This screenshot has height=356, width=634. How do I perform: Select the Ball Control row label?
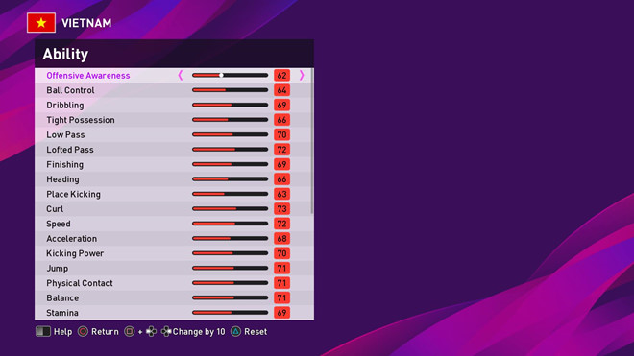(70, 90)
